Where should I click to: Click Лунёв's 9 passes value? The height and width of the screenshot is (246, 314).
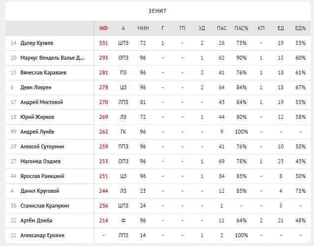tap(221, 132)
